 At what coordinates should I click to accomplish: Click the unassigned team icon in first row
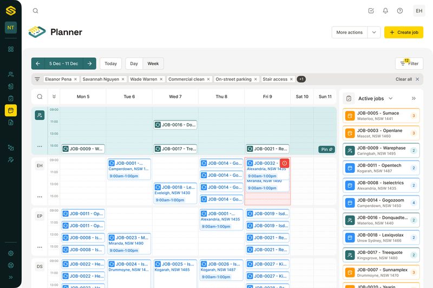coord(40,115)
